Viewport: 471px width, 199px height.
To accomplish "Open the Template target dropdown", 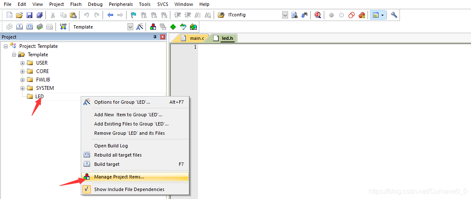I will tap(130, 27).
